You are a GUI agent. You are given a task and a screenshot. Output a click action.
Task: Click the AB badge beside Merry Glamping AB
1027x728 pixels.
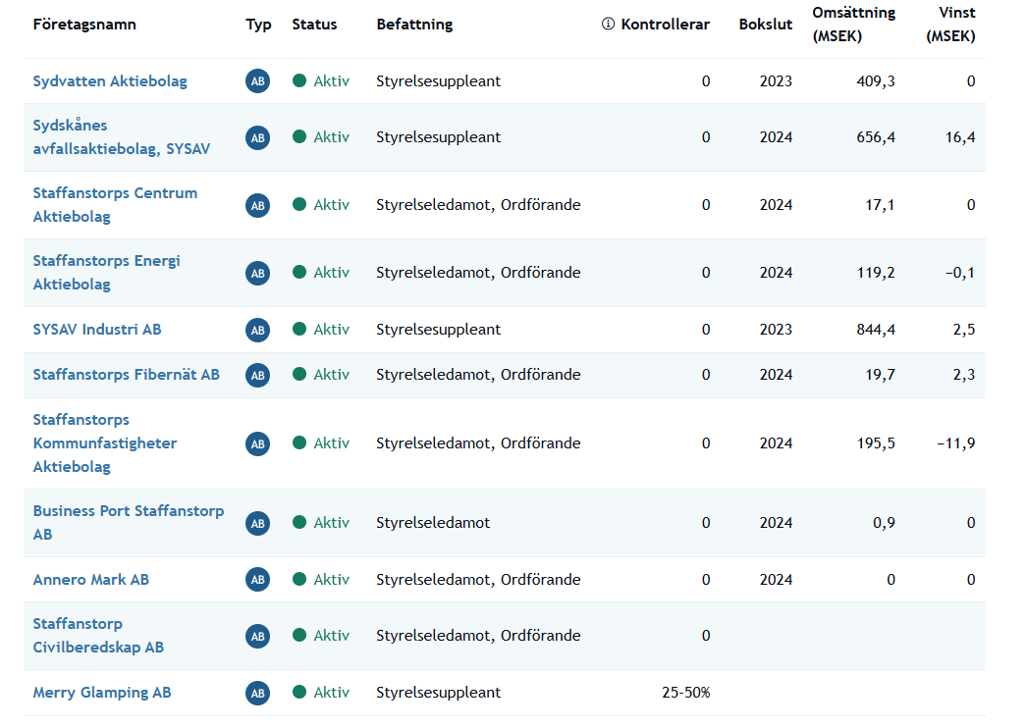coord(257,693)
